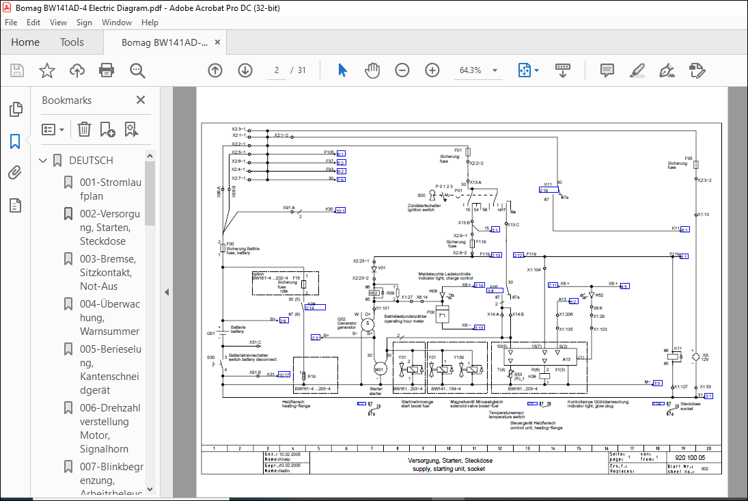Open the find text magnifier
Viewport: 748px width, 501px height.
coord(137,70)
